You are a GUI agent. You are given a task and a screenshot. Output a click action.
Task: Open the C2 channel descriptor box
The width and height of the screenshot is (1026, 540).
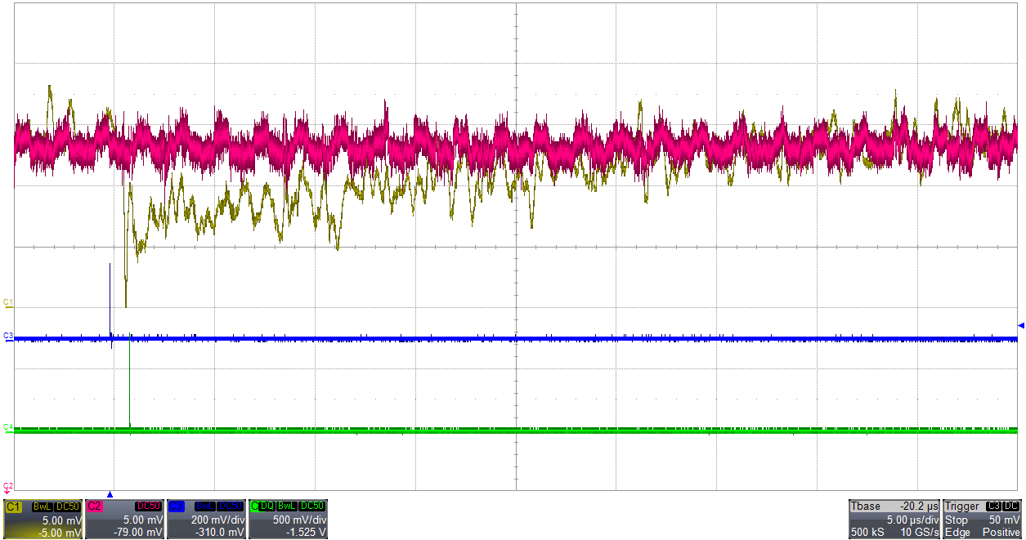click(124, 519)
